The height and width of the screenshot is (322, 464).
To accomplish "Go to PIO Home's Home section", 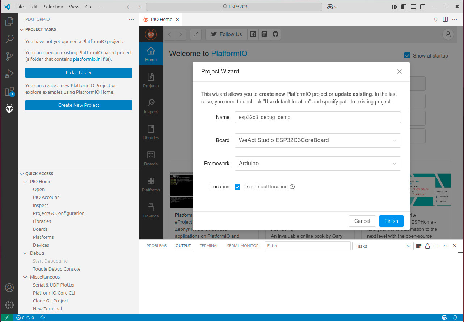I will 151,54.
